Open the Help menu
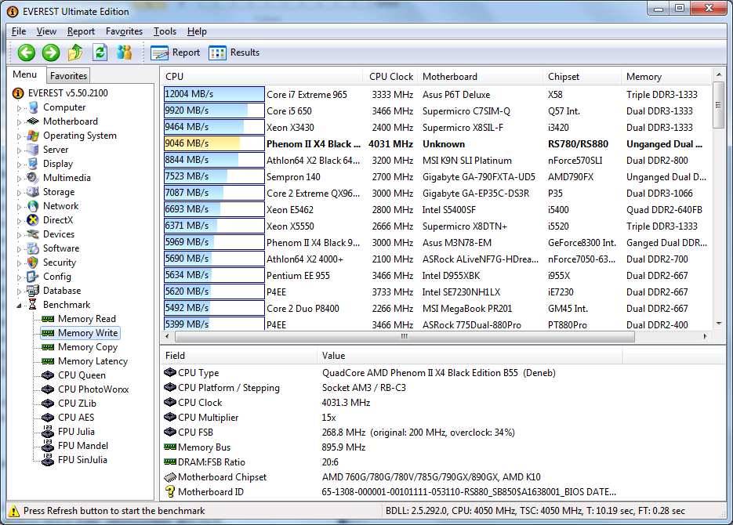Screen dimensions: 733x525 click(197, 31)
